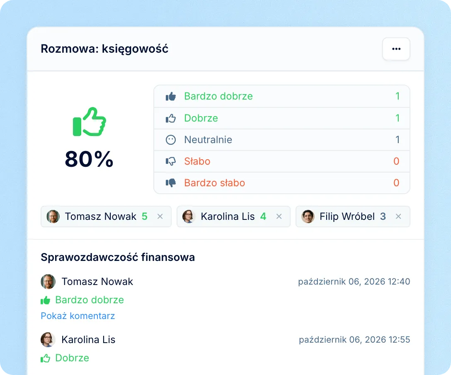Click the filled thumbs-down icon for Bardzo słabo

pyautogui.click(x=170, y=183)
